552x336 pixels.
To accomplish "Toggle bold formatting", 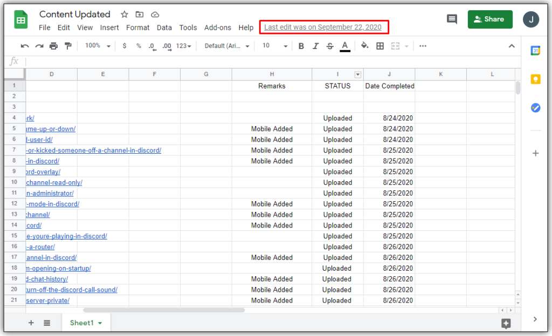I will pos(301,46).
